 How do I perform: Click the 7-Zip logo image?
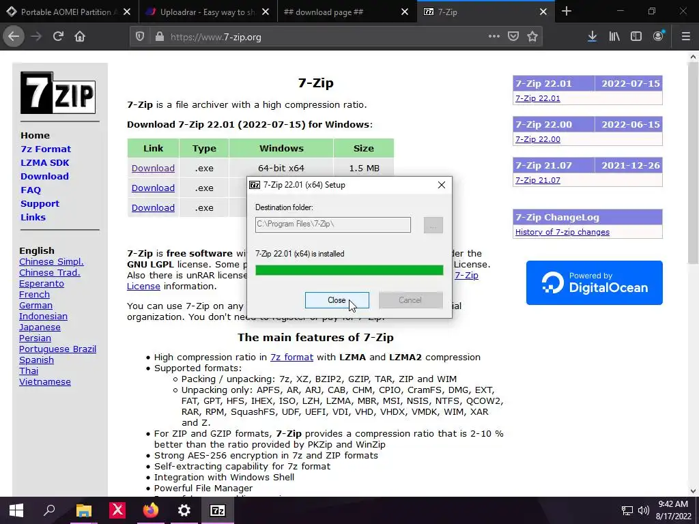58,93
